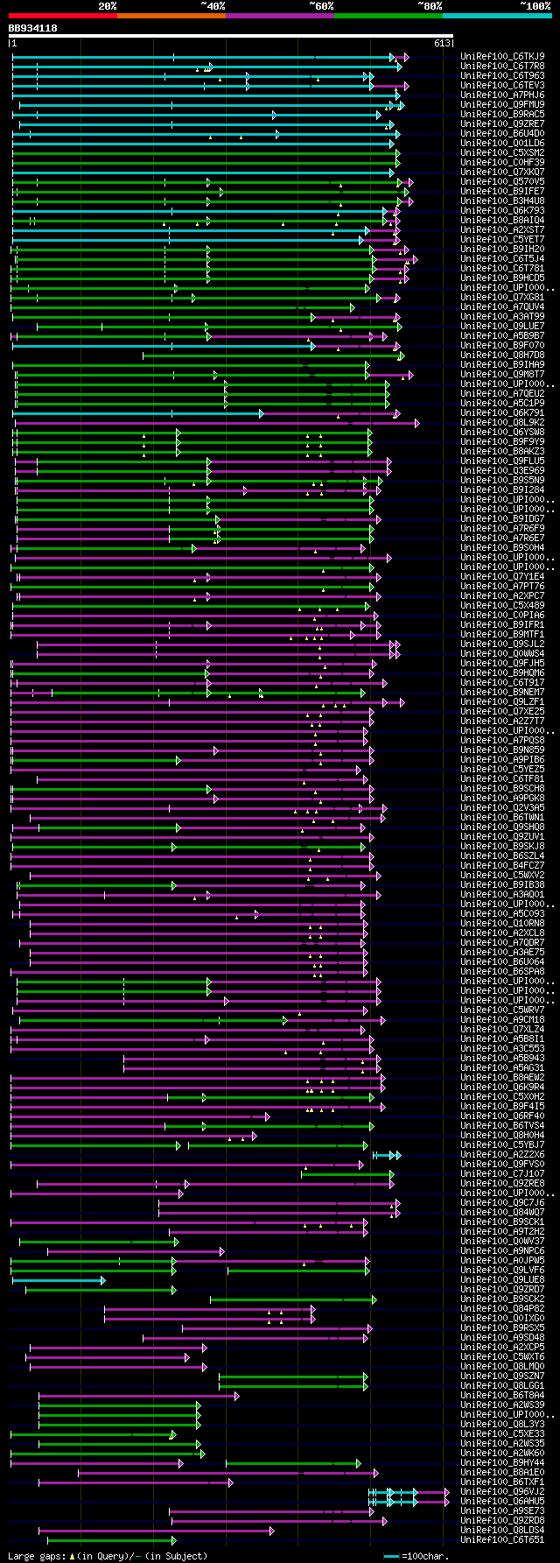
Task: Select hit label UniRef100_A9CM18
Action: 502,1019
